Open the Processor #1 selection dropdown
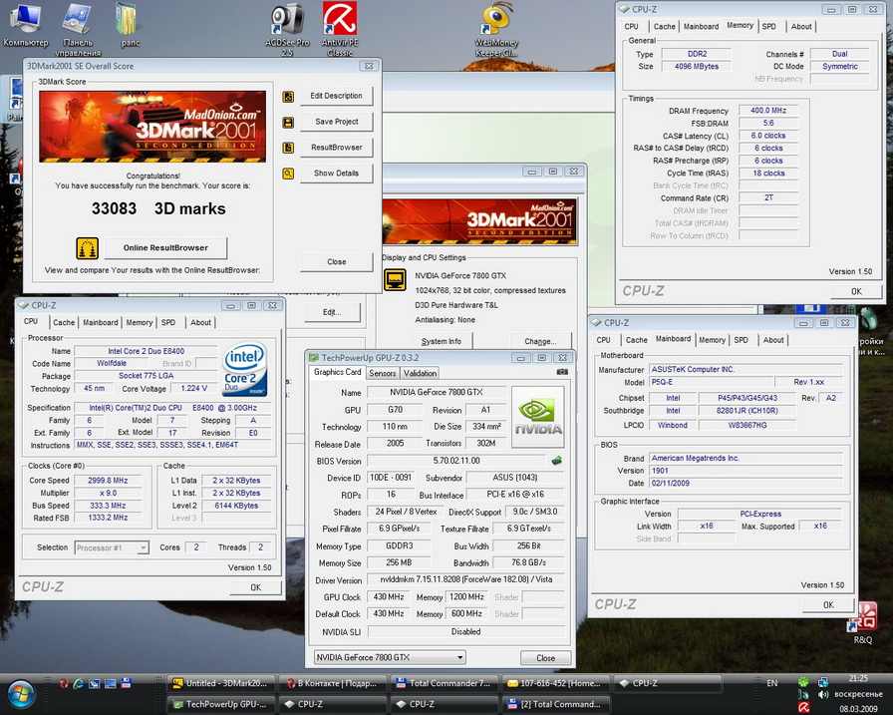The height and width of the screenshot is (715, 893). tap(112, 548)
